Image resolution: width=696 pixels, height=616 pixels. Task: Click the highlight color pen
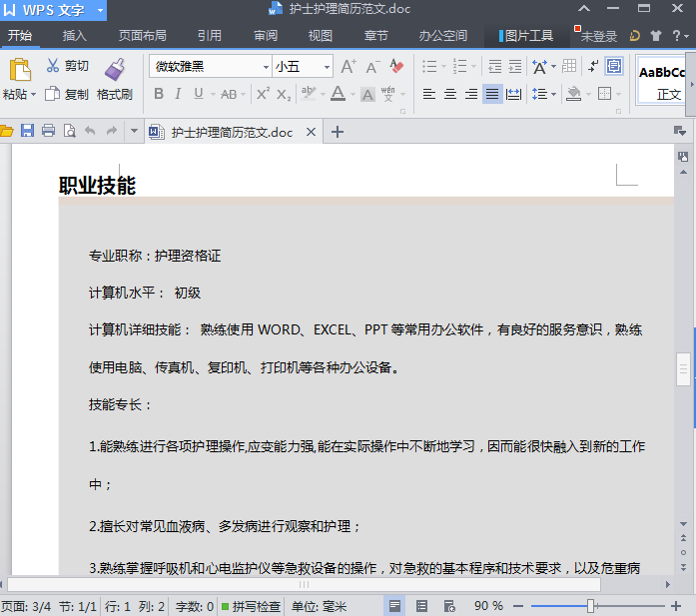tap(308, 94)
